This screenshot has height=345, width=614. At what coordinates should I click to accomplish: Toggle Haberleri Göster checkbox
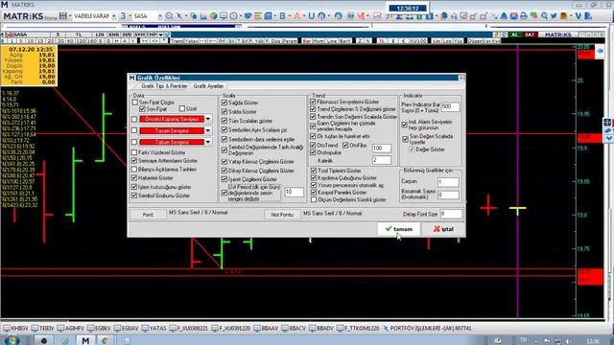point(134,178)
